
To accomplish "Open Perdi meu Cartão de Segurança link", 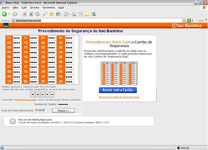I will pyautogui.click(x=119, y=97).
